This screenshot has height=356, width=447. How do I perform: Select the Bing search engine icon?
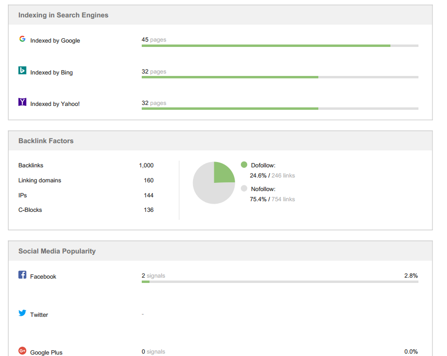(x=22, y=70)
